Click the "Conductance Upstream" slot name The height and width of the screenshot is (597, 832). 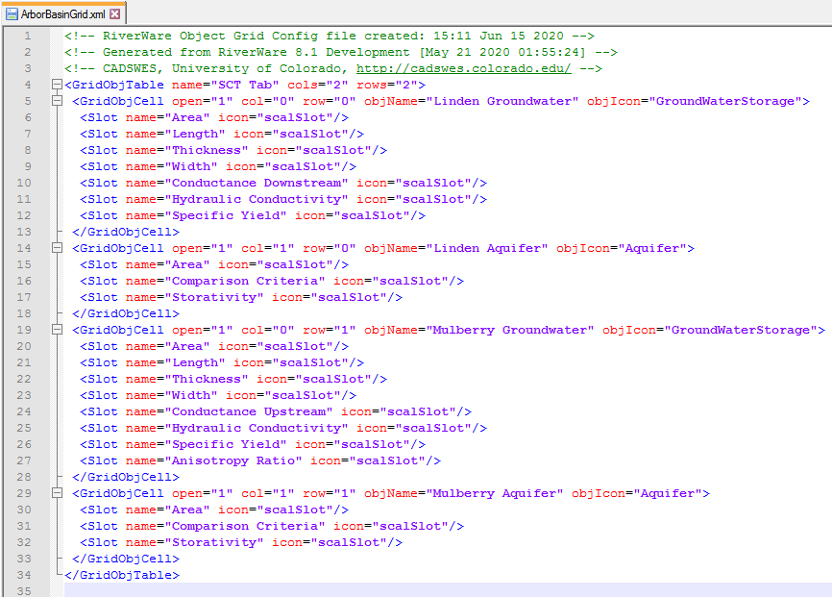click(x=248, y=411)
